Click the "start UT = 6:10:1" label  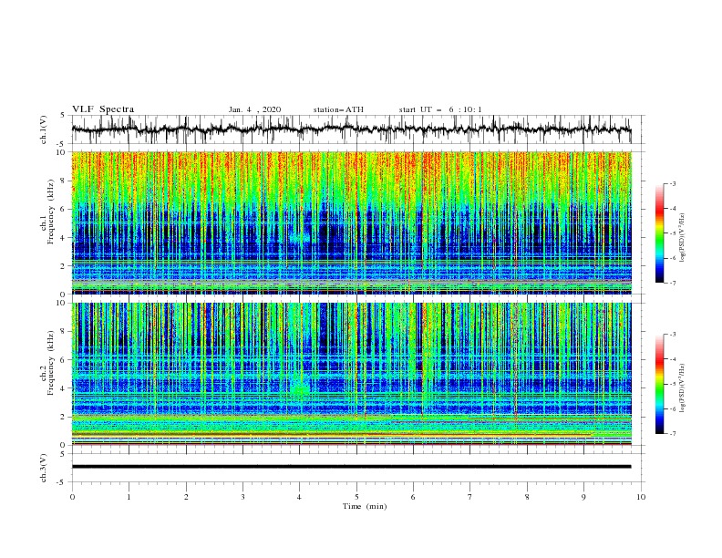coord(440,109)
